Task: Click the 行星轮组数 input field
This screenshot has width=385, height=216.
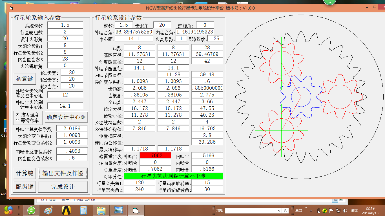Action: point(65,32)
